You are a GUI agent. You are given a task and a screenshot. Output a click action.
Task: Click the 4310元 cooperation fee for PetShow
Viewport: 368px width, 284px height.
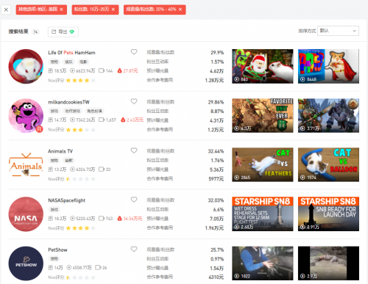coord(216,277)
